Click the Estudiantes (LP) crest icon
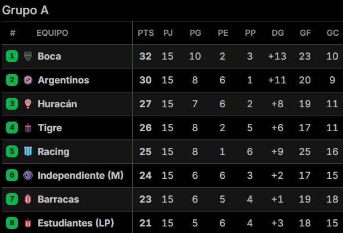The height and width of the screenshot is (233, 343). tap(28, 223)
